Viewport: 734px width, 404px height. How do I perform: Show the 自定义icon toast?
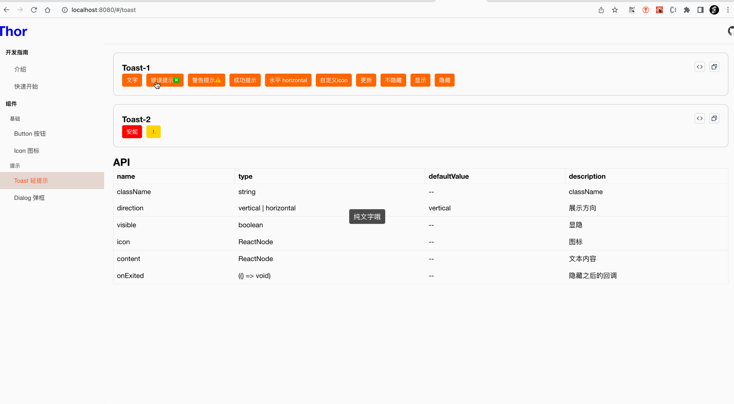coord(334,80)
